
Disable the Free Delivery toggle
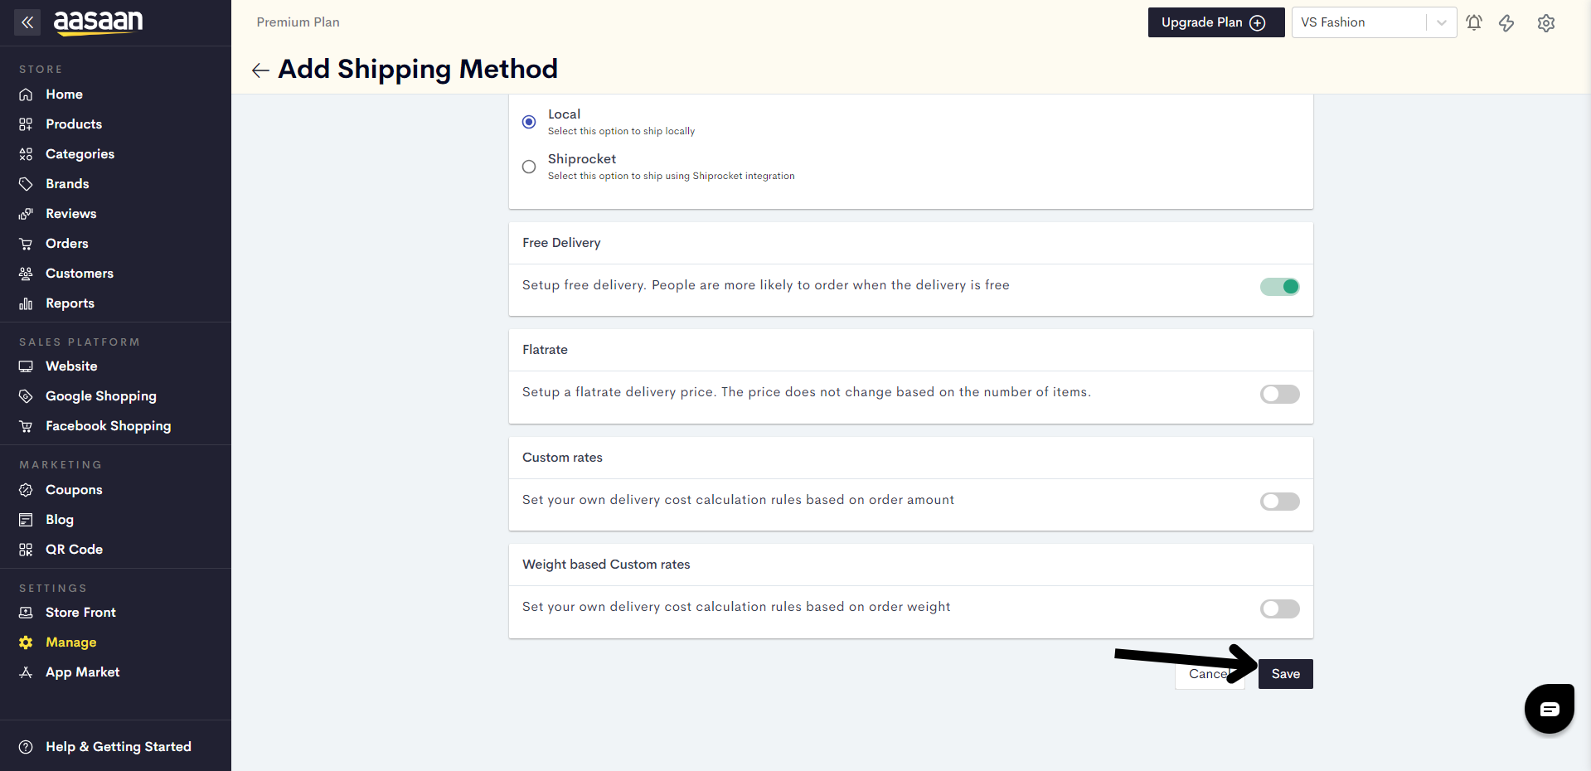[1280, 287]
